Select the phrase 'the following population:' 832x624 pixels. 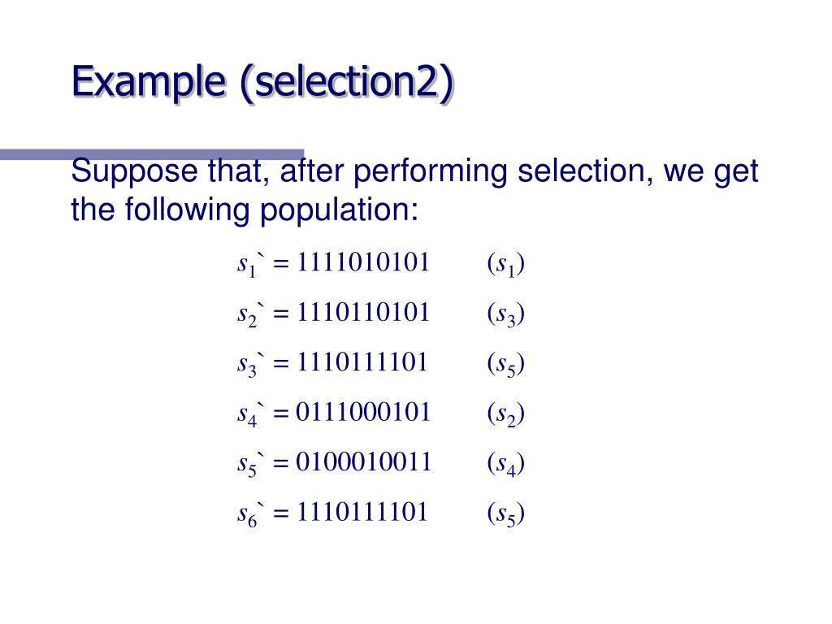245,210
